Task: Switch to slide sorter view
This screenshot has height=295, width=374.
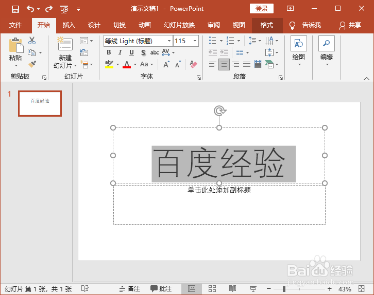Action: click(212, 289)
